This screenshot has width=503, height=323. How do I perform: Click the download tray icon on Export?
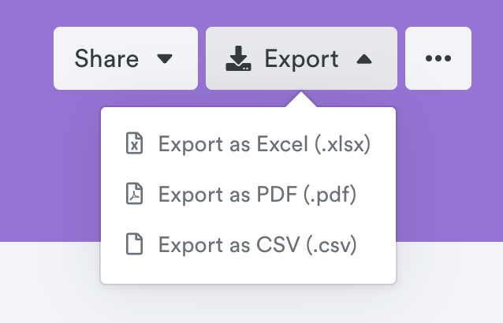tap(238, 58)
